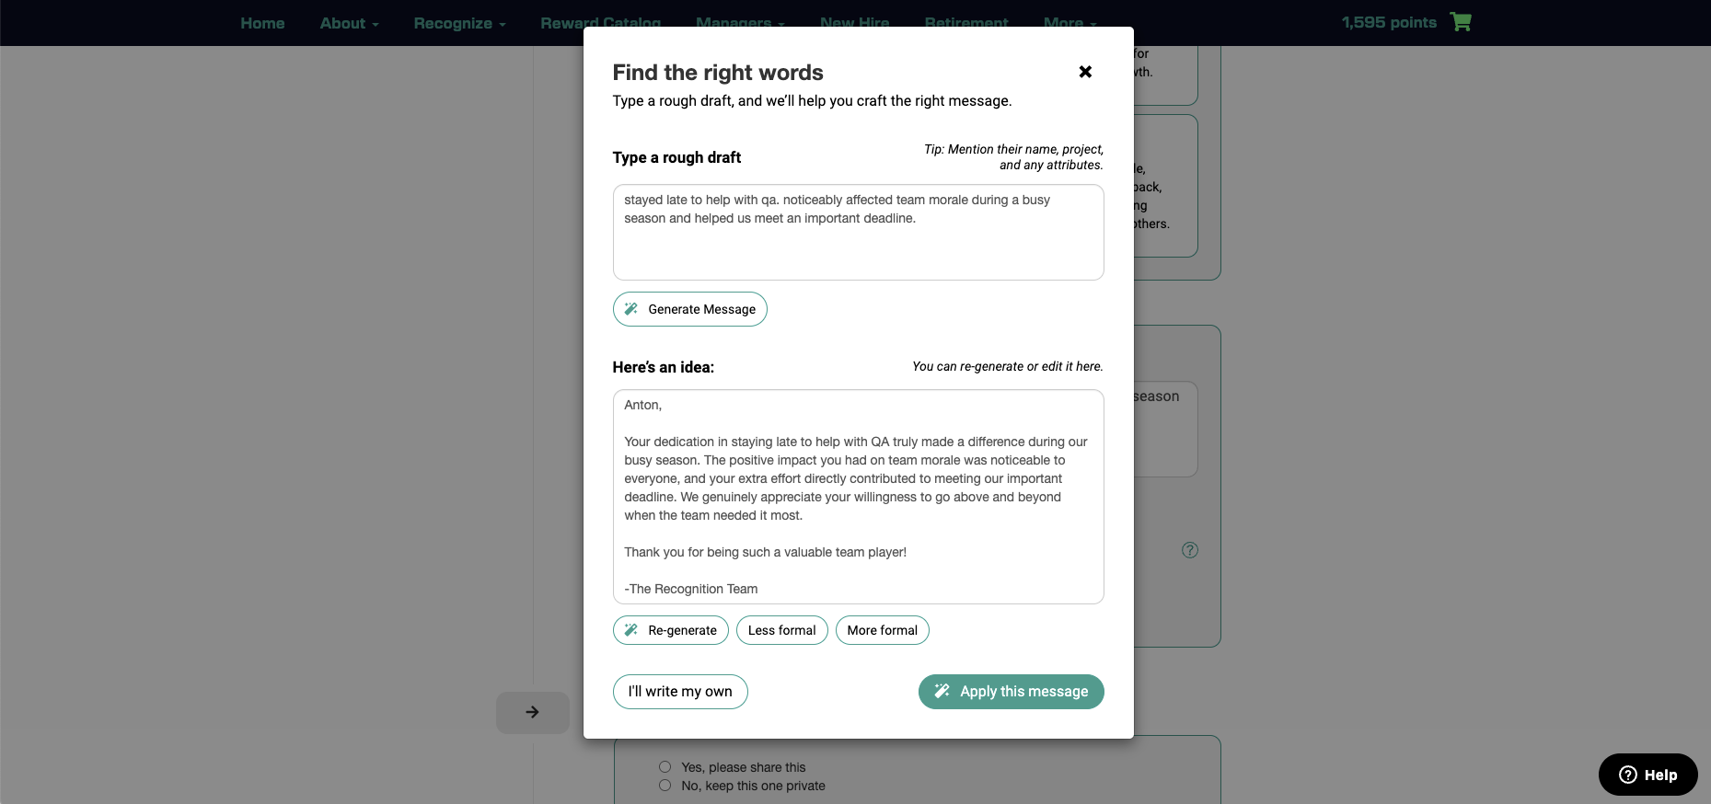Make the message More formal
The image size is (1711, 804).
[882, 630]
